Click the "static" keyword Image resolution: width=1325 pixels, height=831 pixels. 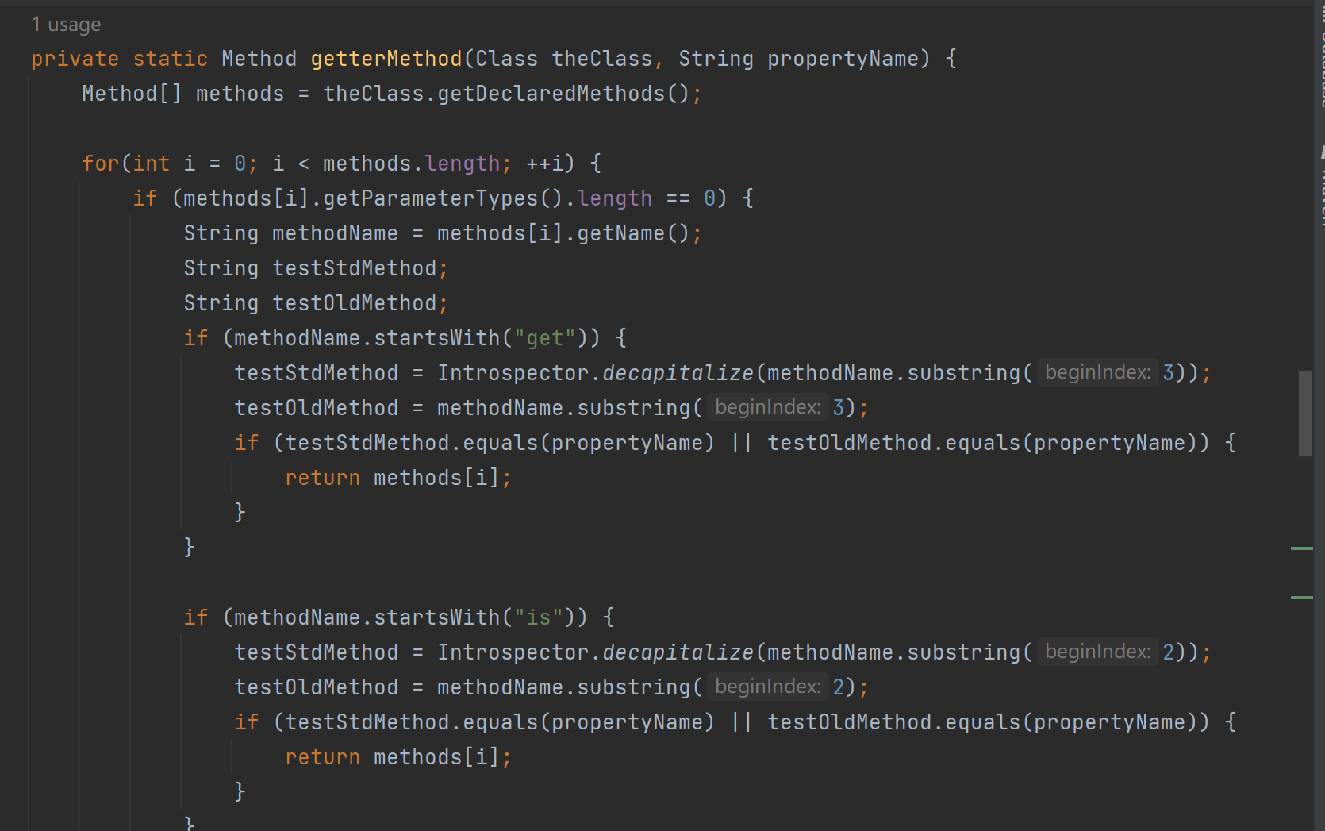click(x=171, y=59)
